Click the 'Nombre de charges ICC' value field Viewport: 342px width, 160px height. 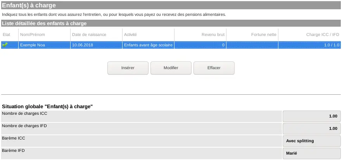[x=312, y=116]
